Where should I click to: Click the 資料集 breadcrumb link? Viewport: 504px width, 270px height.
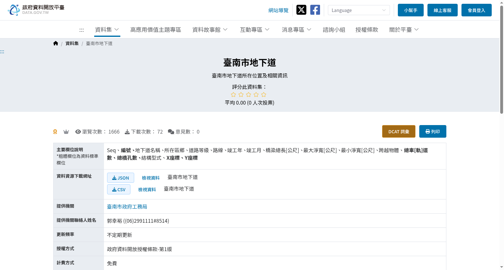(72, 43)
